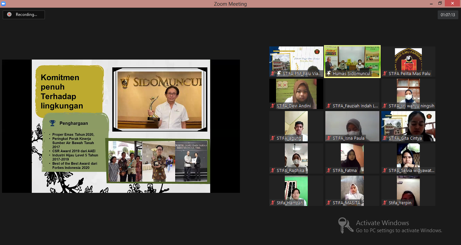Click the "Sido Muncul Tbk." award handover photo
461x245 pixels.
[x=191, y=161]
